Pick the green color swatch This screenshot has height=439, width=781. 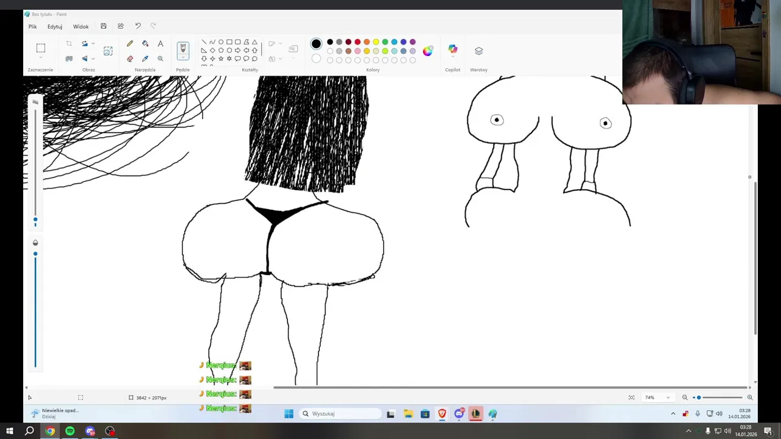point(385,42)
